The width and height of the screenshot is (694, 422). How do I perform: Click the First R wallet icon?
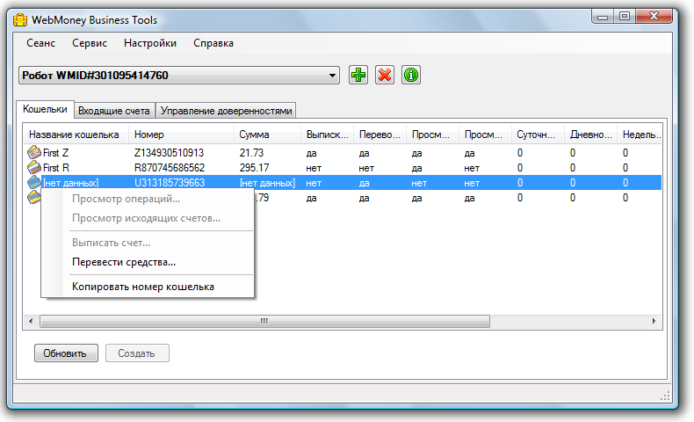click(34, 167)
